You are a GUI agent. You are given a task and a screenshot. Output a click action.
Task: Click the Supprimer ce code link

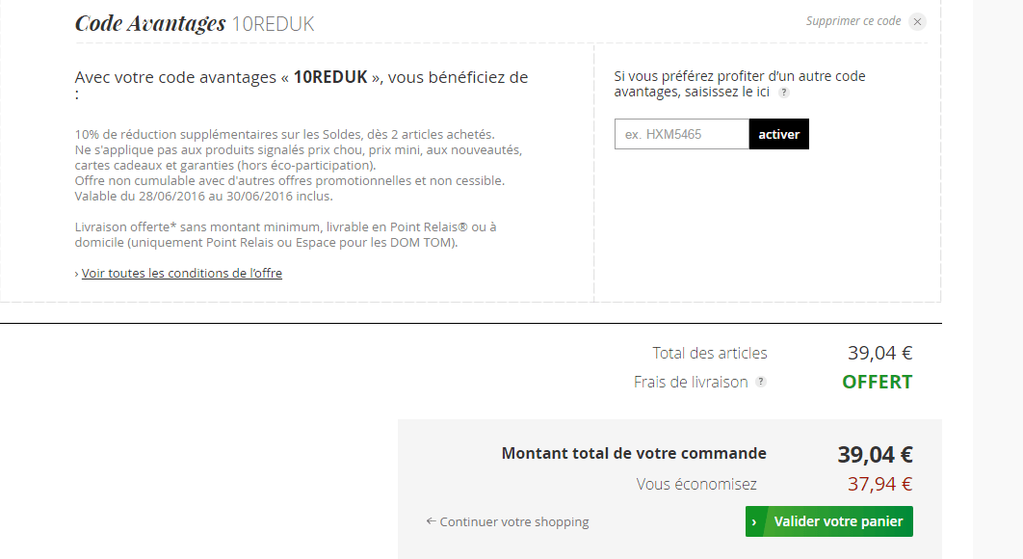(852, 21)
